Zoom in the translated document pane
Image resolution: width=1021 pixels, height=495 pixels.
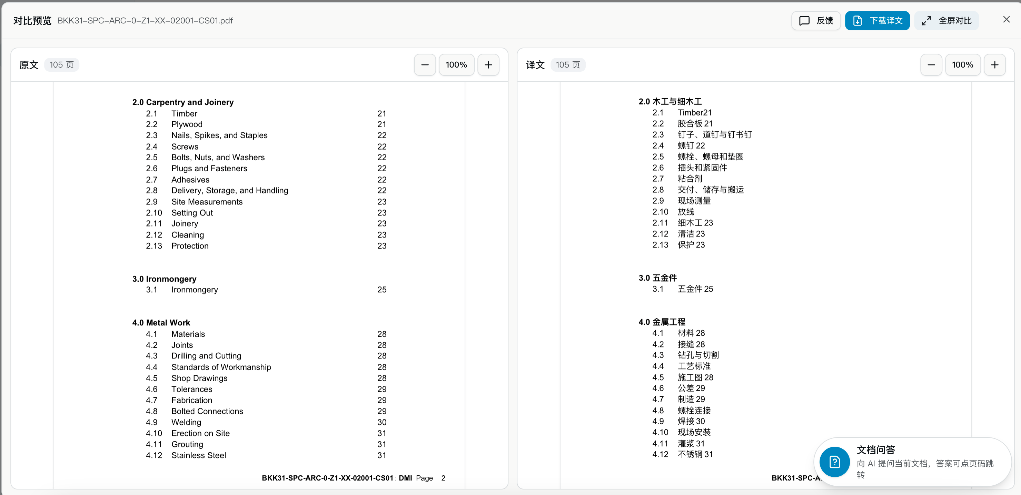[994, 64]
